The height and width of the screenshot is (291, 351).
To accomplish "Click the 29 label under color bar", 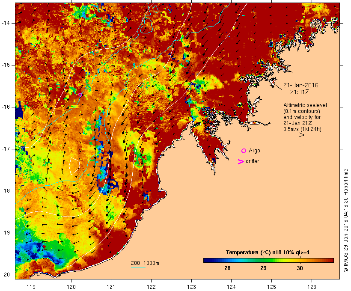I will [x=264, y=268].
